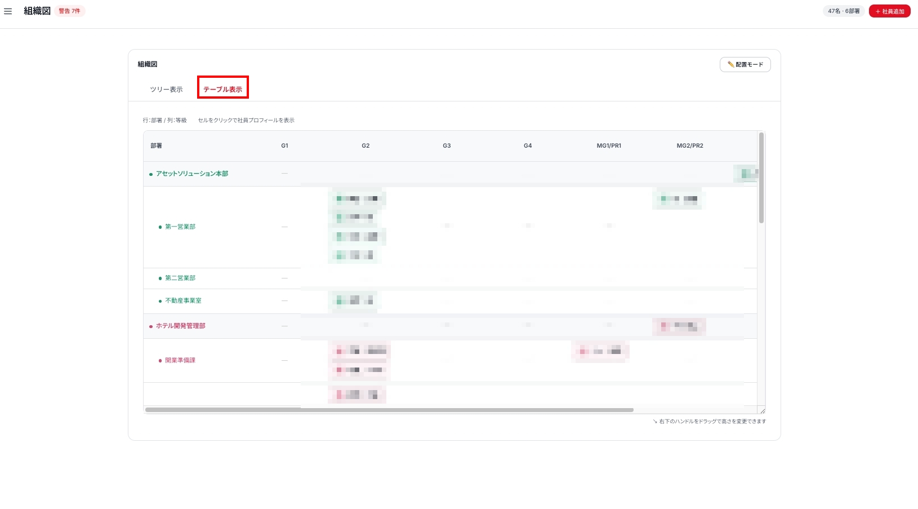This screenshot has height=509, width=918.
Task: Open 第一営業部 employee cell in MG2/PR2 column
Action: coord(679,198)
